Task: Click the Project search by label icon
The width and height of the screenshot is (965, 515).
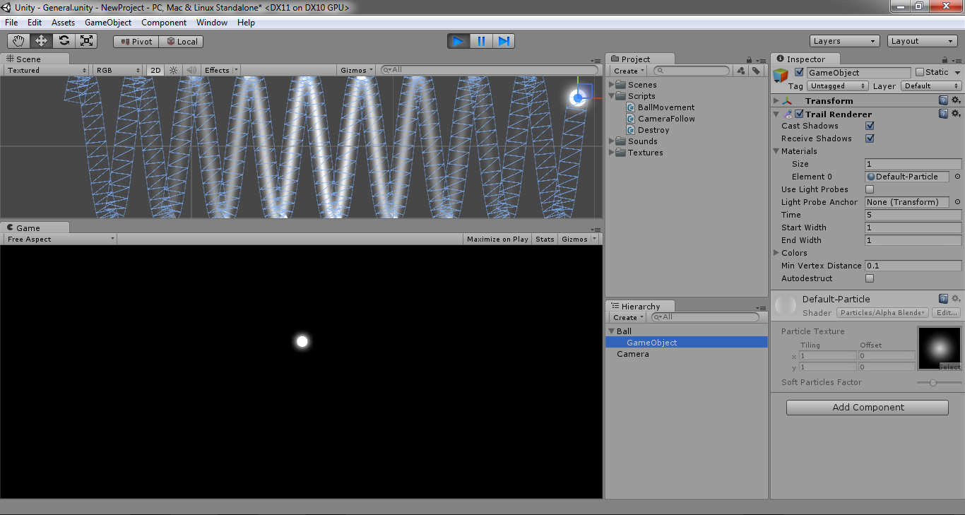Action: click(756, 71)
